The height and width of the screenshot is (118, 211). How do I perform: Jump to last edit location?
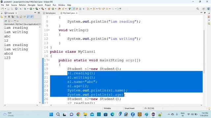pos(100,9)
